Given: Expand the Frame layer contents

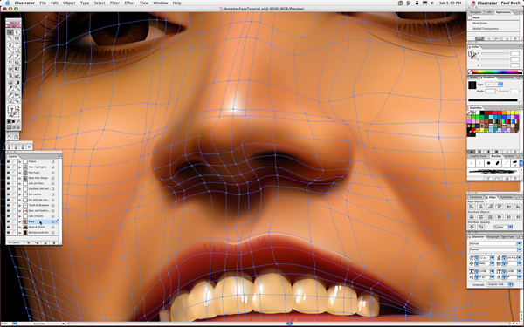Looking at the screenshot, I should coord(20,161).
